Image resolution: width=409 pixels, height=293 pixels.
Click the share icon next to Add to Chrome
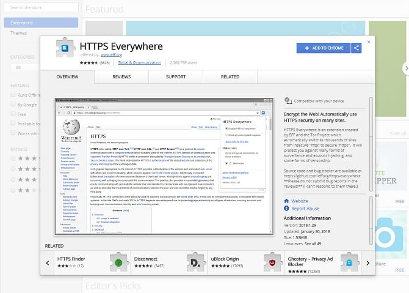pos(357,48)
